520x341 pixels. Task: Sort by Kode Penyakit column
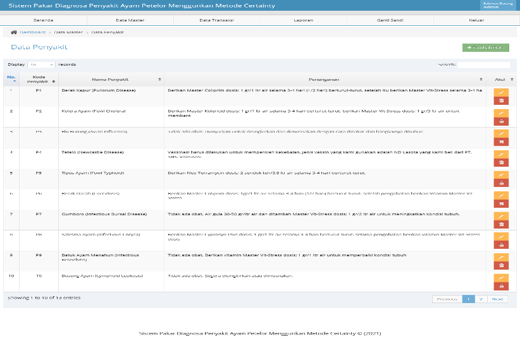coord(39,80)
